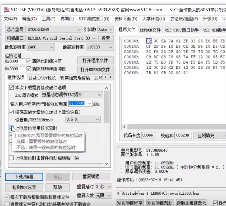226x206 pixels.
Task: Toggle 每次下载前都重新装载目标文件 checkbox
Action: tap(7, 197)
